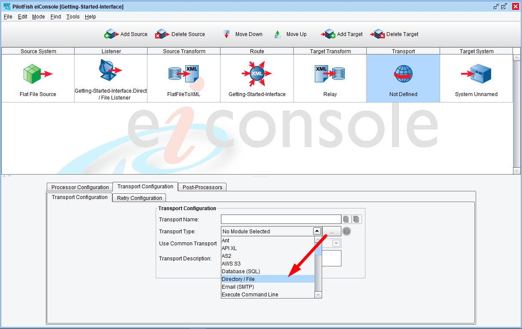The height and width of the screenshot is (329, 522).
Task: Collapse the Transport Type dropdown arrow
Action: point(317,231)
